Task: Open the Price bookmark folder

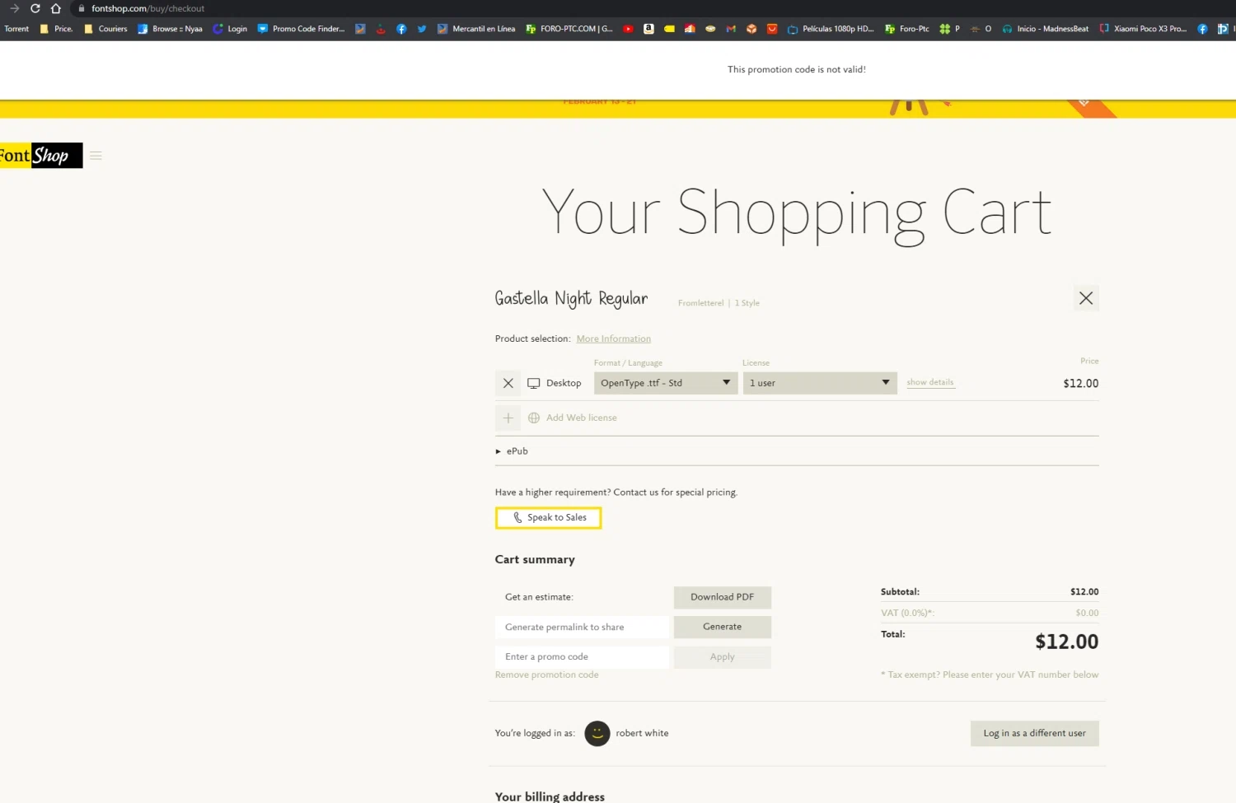Action: 56,29
